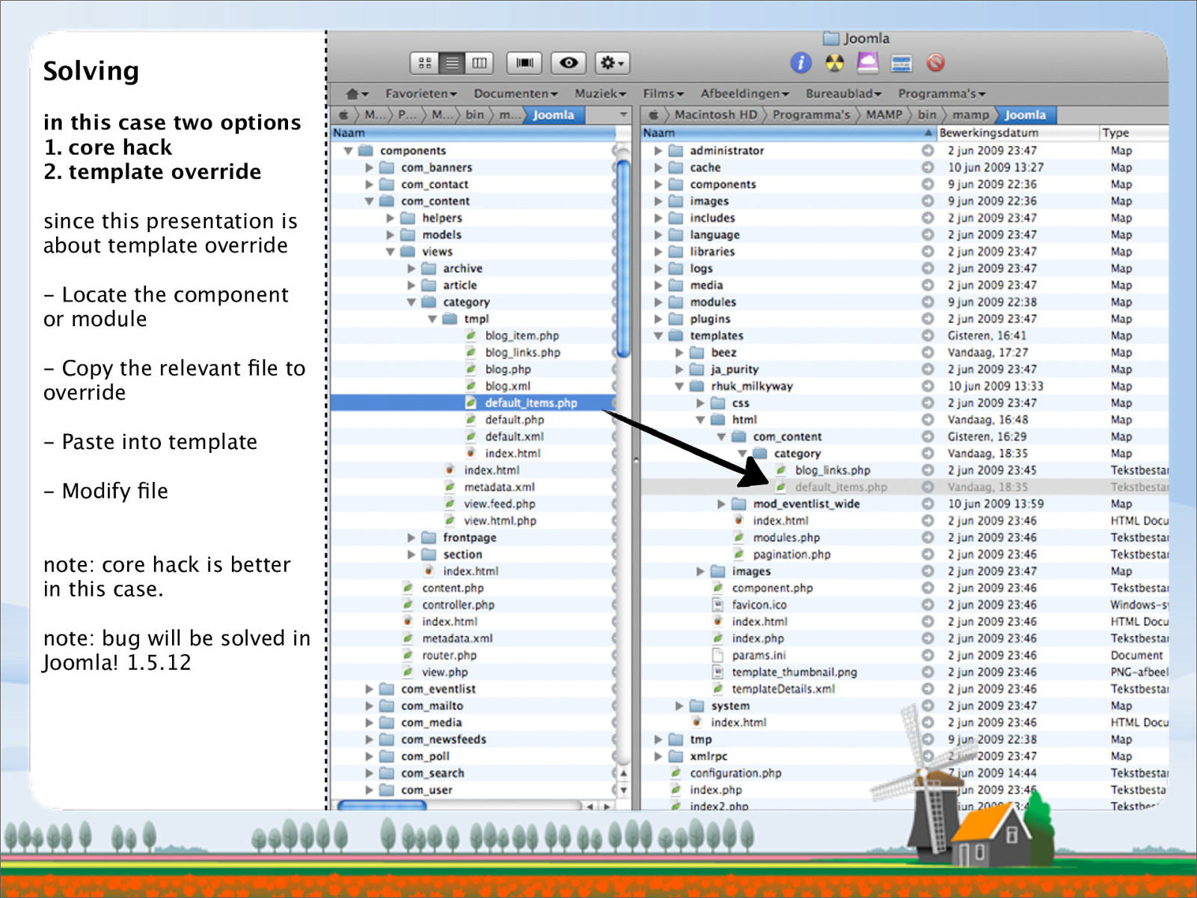Collapse the templates folder in right pane

pyautogui.click(x=658, y=336)
